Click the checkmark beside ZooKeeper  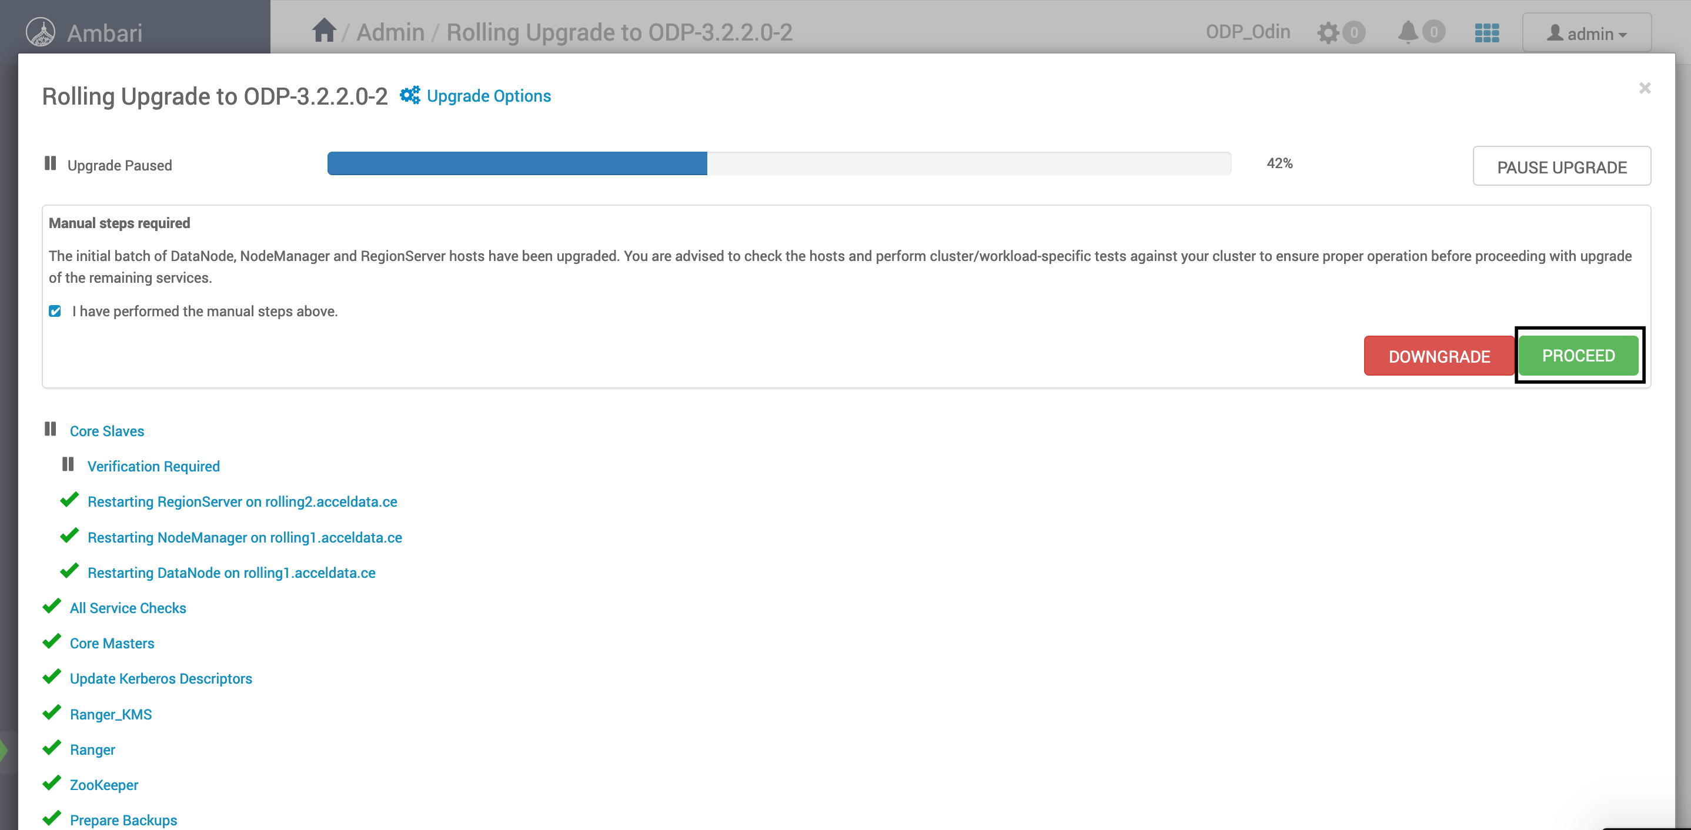[51, 784]
